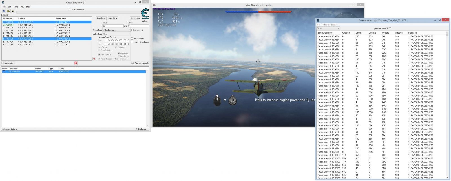
Task: Toggle the Executable checkbox
Action: click(x=116, y=47)
